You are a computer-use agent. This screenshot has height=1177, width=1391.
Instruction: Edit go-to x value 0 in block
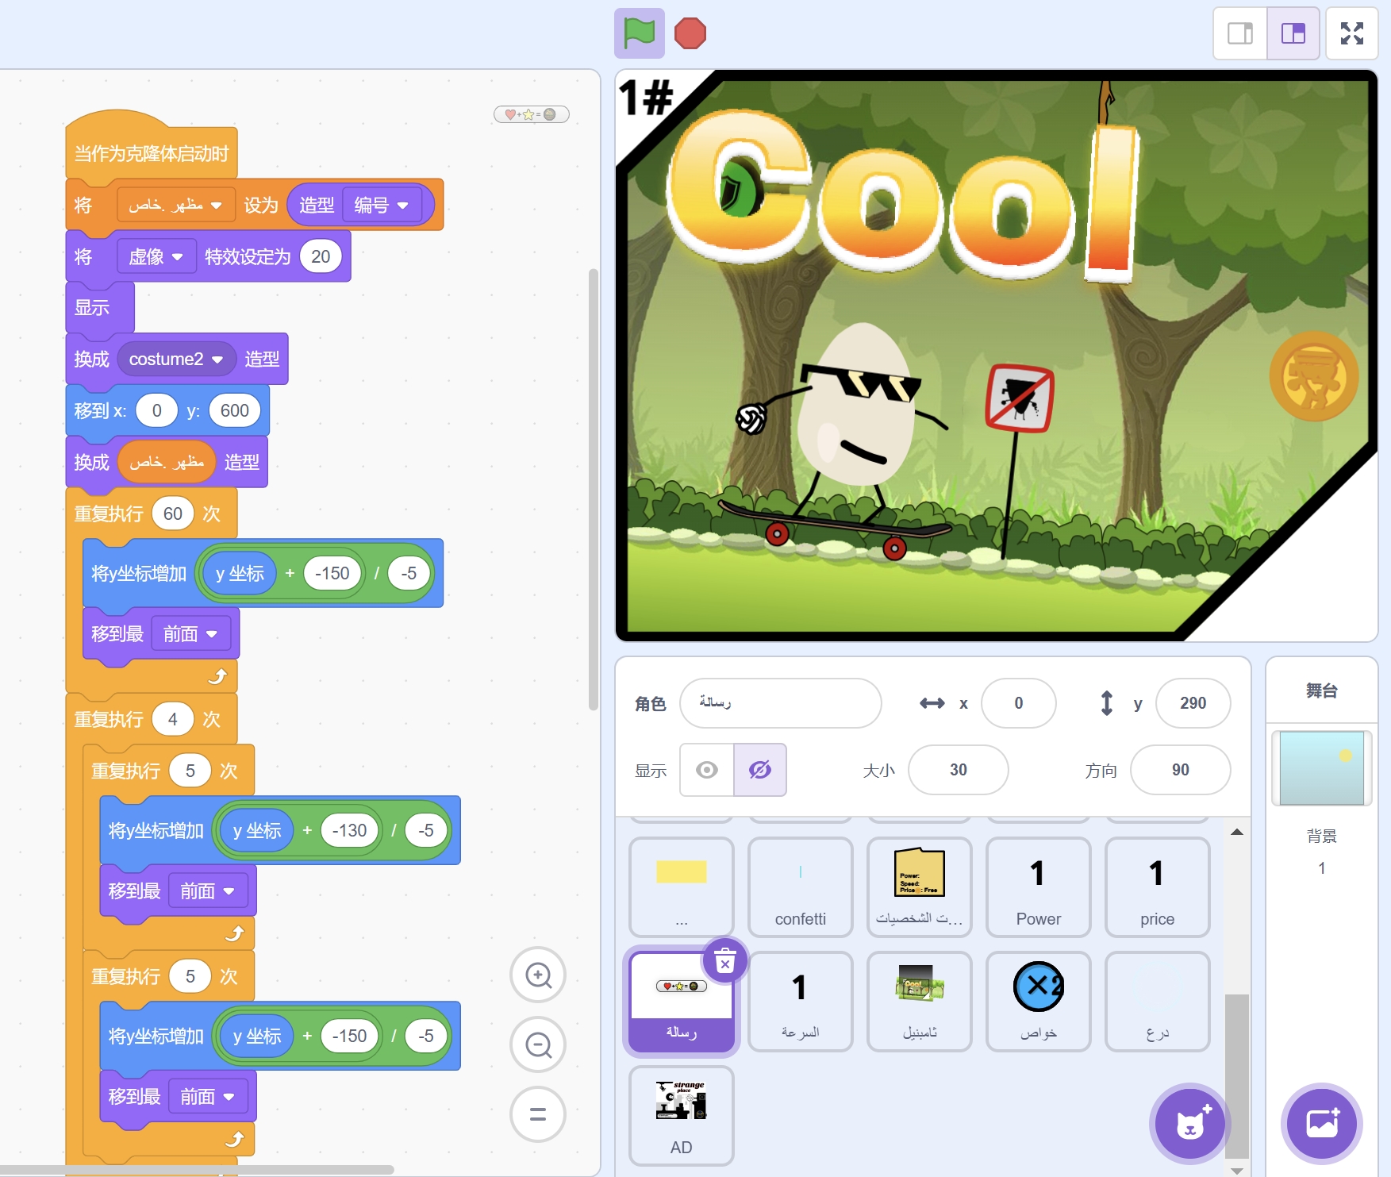coord(156,410)
